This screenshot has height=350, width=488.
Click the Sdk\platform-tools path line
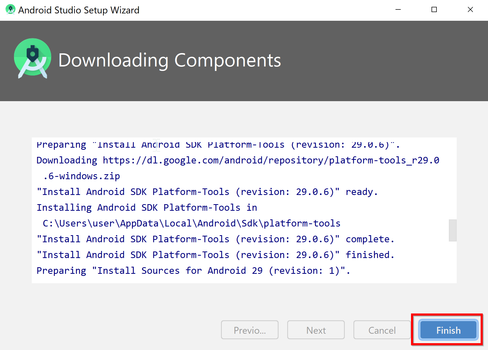[x=192, y=223]
